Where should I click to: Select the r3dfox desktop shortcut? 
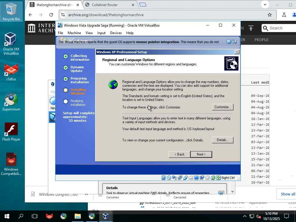pyautogui.click(x=11, y=72)
